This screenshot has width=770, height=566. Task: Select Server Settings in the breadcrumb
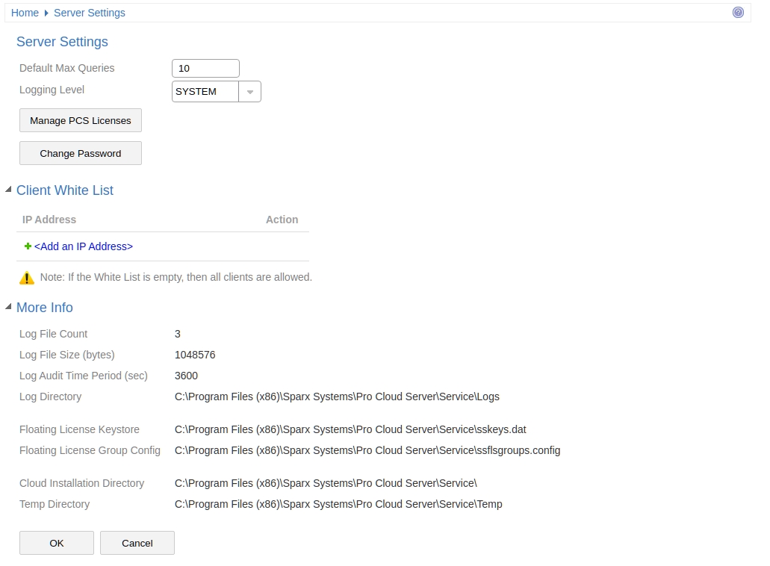click(x=90, y=13)
